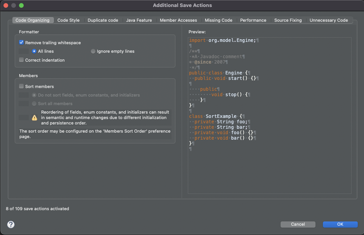Click the reordering warning message text

click(105, 117)
